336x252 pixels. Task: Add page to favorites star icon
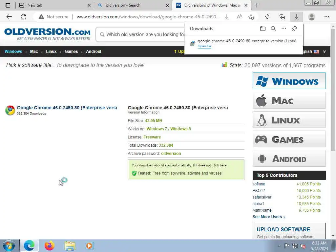tap(251, 17)
